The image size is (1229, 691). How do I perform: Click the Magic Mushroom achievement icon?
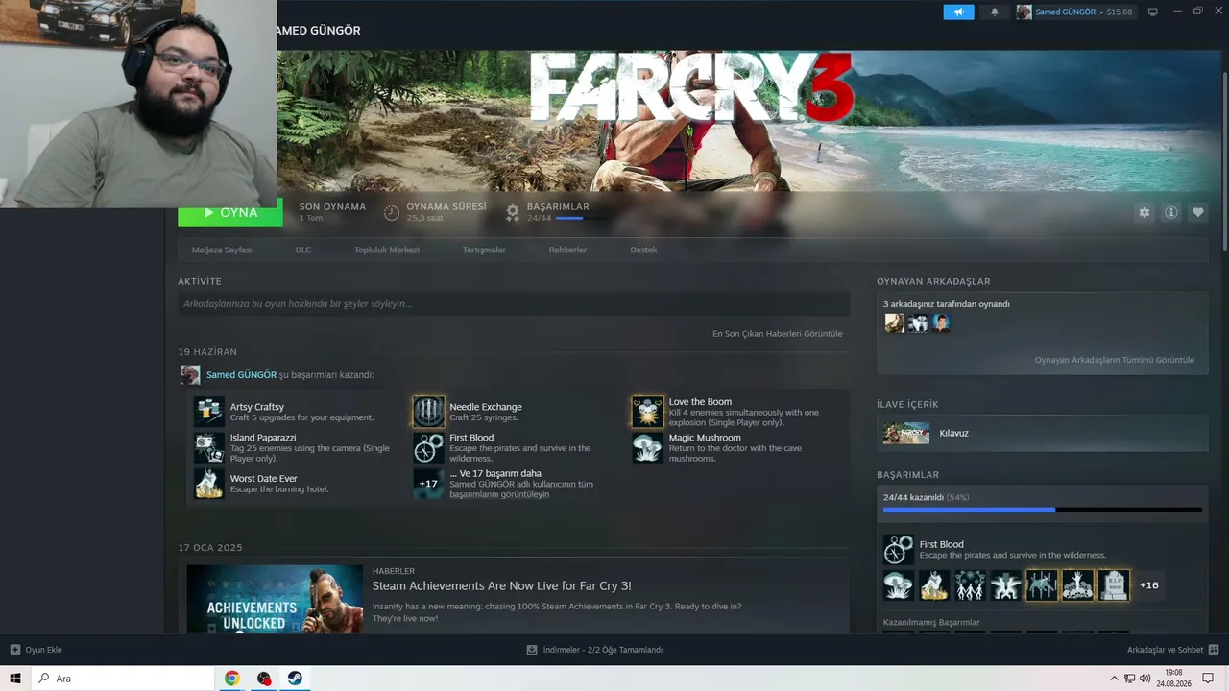[648, 447]
